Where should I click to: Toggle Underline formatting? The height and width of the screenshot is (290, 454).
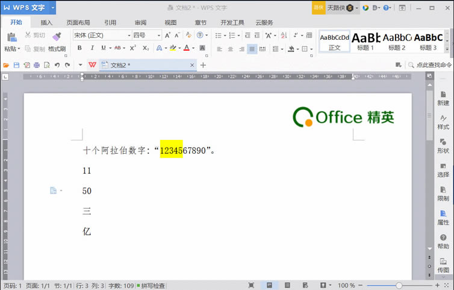click(104, 48)
